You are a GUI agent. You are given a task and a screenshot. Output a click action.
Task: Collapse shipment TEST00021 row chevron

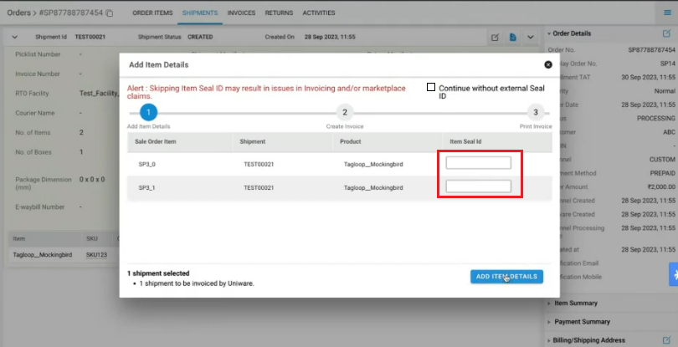coord(15,37)
